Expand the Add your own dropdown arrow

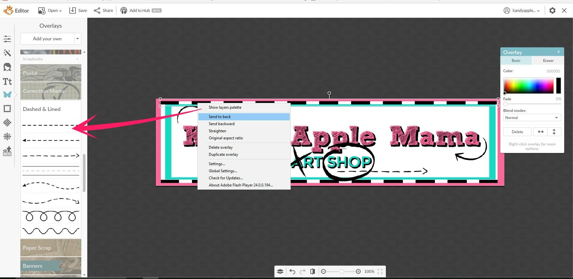77,39
